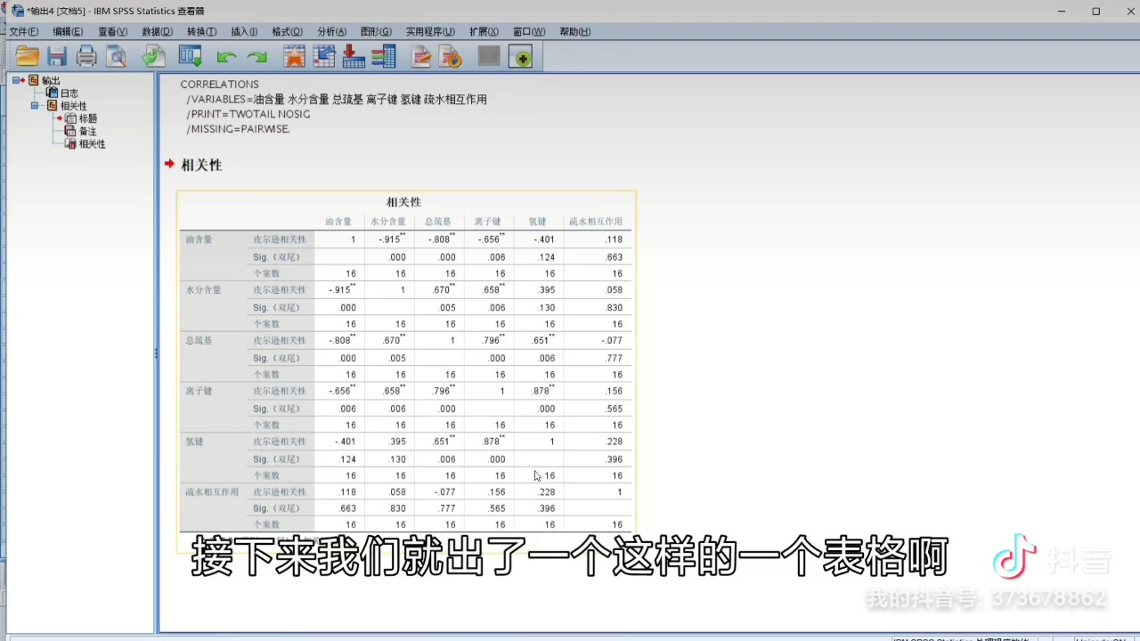Open the Variables toolbar icon
Viewport: 1140px width, 641px height.
coord(384,57)
